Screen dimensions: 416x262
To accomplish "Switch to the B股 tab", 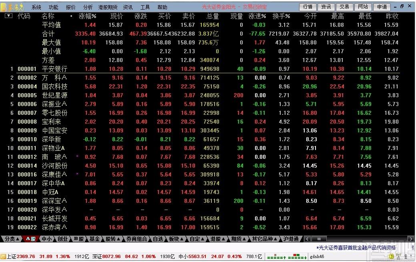I will pyautogui.click(x=78, y=239).
